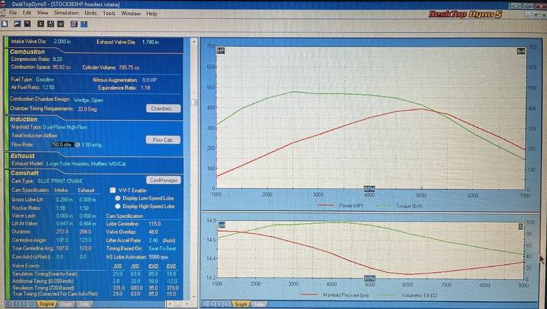
Task: Click the up arrow of engine panel scrollbar
Action: pyautogui.click(x=194, y=41)
